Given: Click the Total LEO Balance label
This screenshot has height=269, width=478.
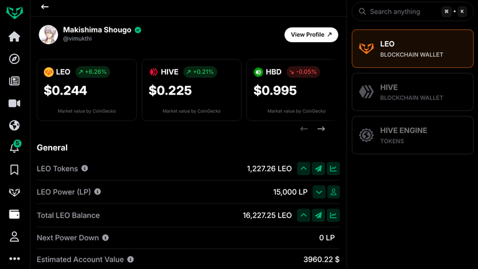Looking at the screenshot, I should point(68,216).
